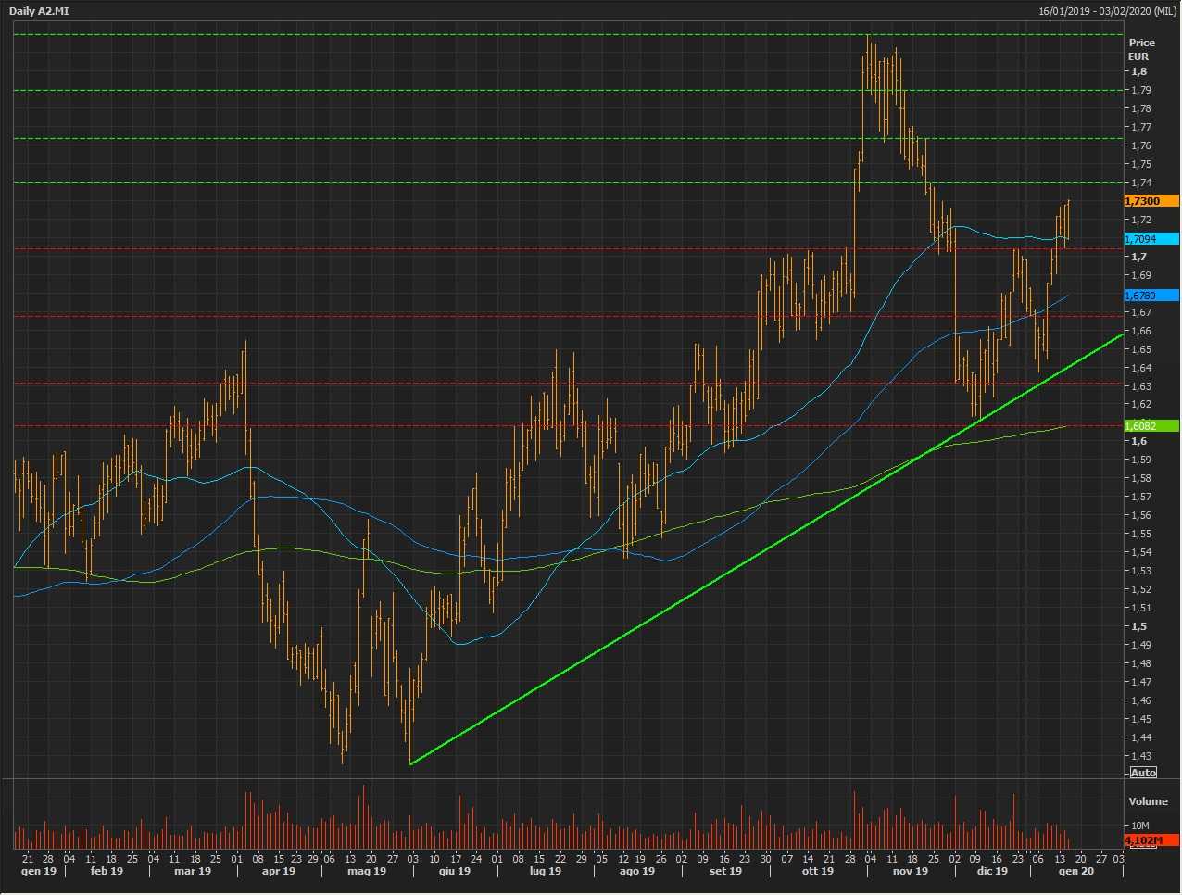This screenshot has width=1182, height=895.
Task: Click the 1,79 price axis label
Action: point(1140,90)
